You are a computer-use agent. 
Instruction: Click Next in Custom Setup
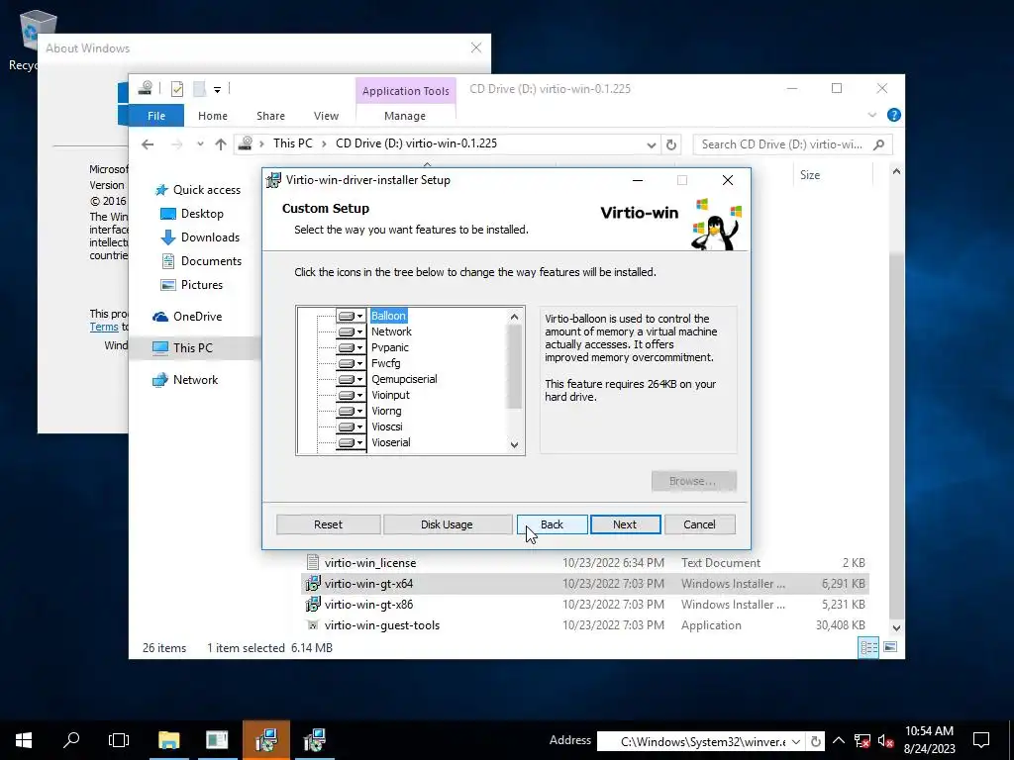(x=626, y=524)
